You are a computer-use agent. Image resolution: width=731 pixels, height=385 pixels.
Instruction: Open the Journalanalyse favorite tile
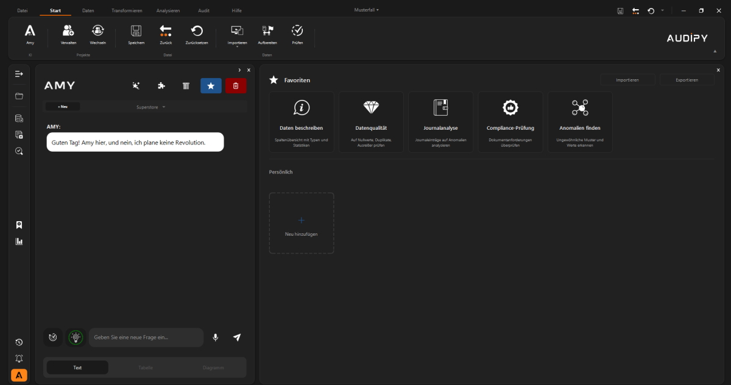click(440, 122)
